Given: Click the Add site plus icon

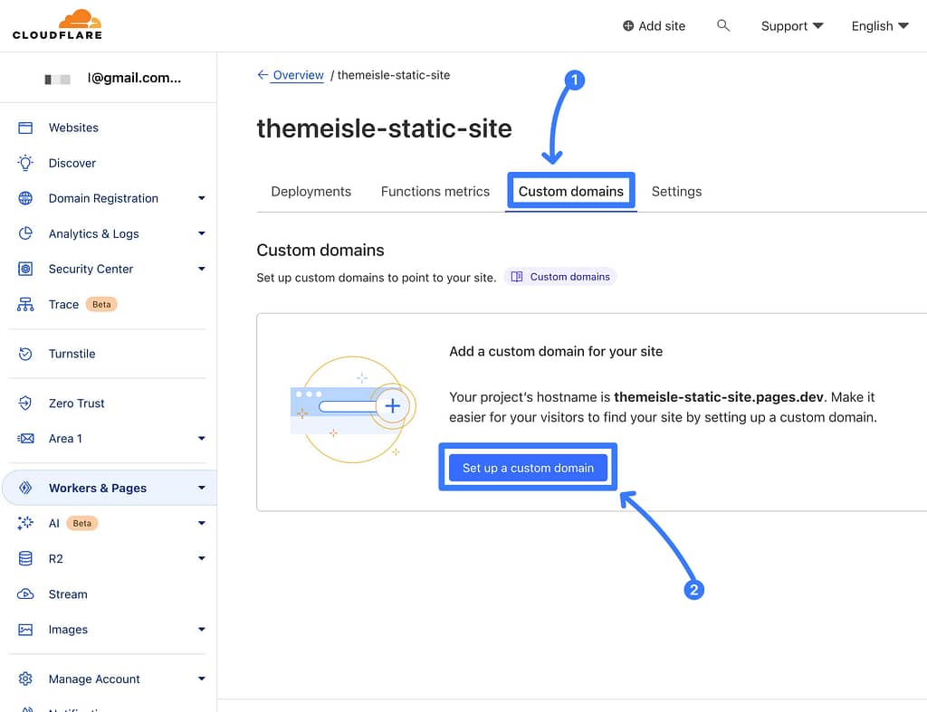Looking at the screenshot, I should [x=628, y=26].
